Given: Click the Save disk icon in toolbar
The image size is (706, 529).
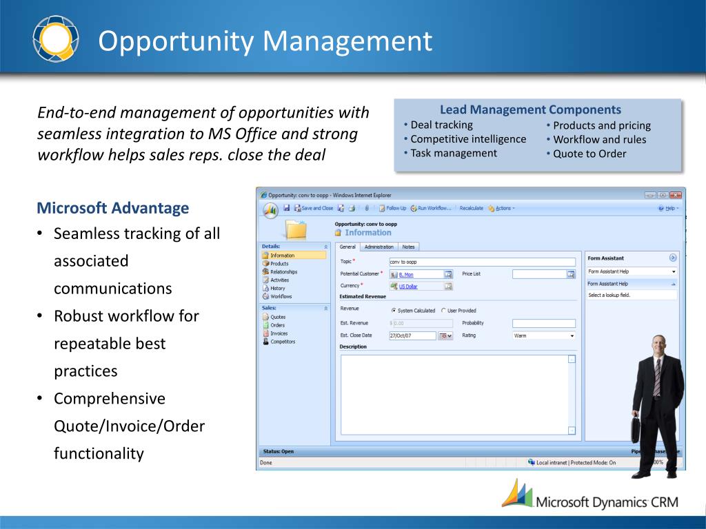Looking at the screenshot, I should point(286,208).
